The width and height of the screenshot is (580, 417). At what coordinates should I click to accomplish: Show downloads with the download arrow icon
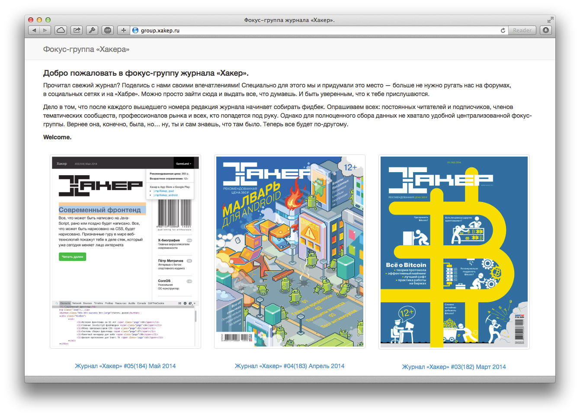coord(546,30)
